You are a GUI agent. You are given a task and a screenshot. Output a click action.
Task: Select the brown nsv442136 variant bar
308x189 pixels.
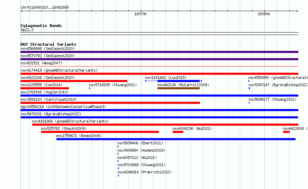[x=179, y=88]
